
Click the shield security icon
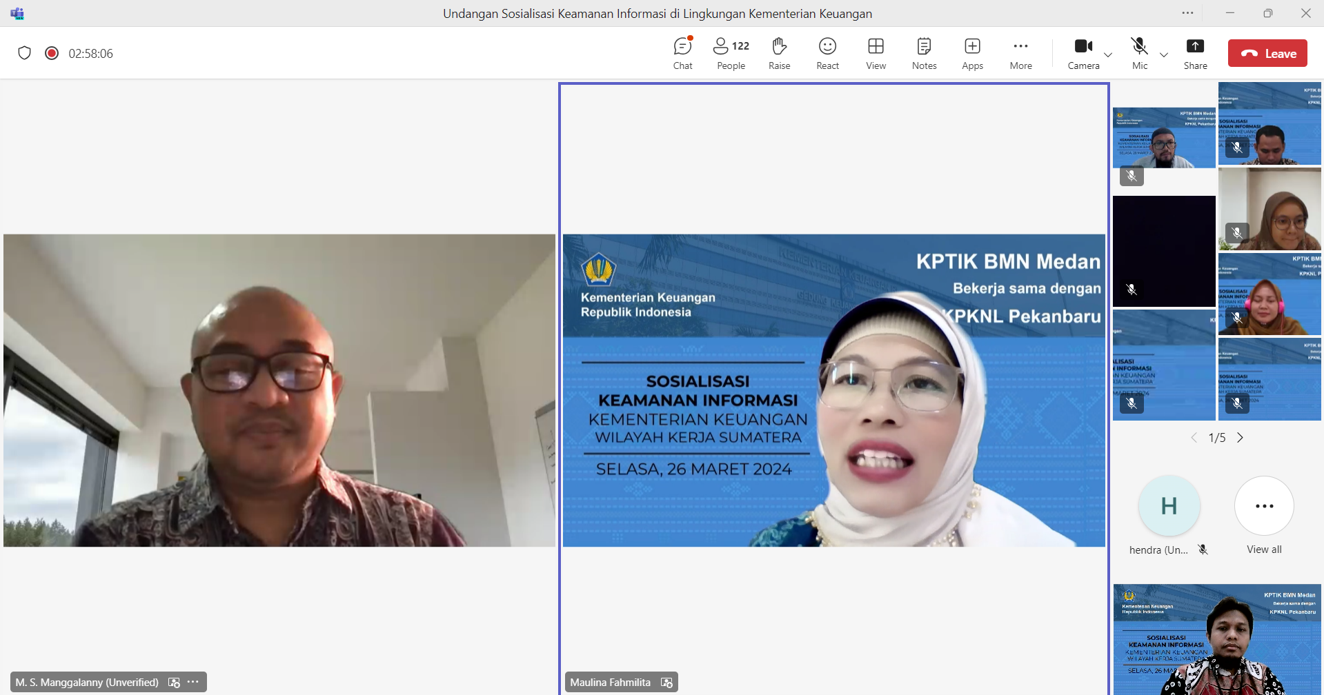tap(25, 53)
